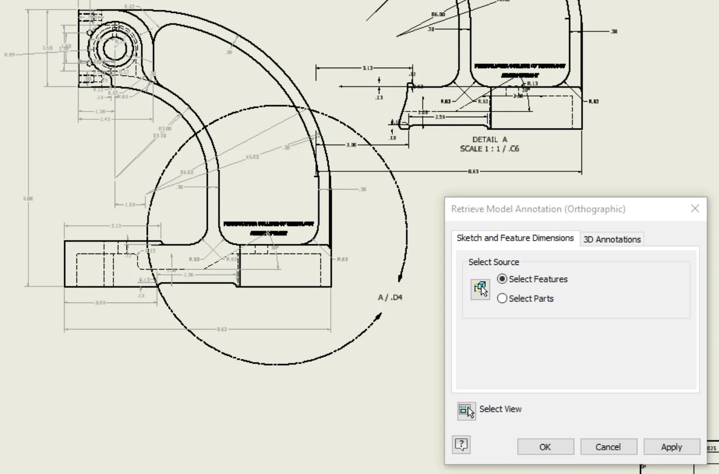Click the 8.63 overall width dimension below main view

tap(222, 329)
